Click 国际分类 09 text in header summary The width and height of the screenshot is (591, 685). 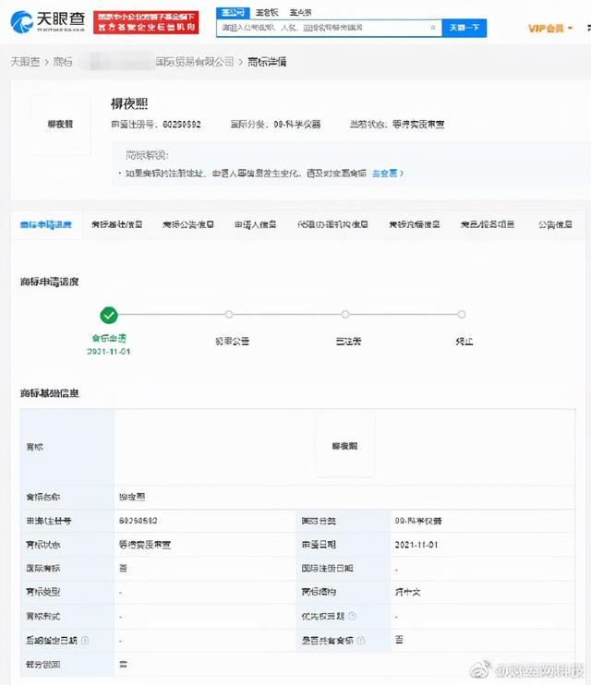coord(276,125)
